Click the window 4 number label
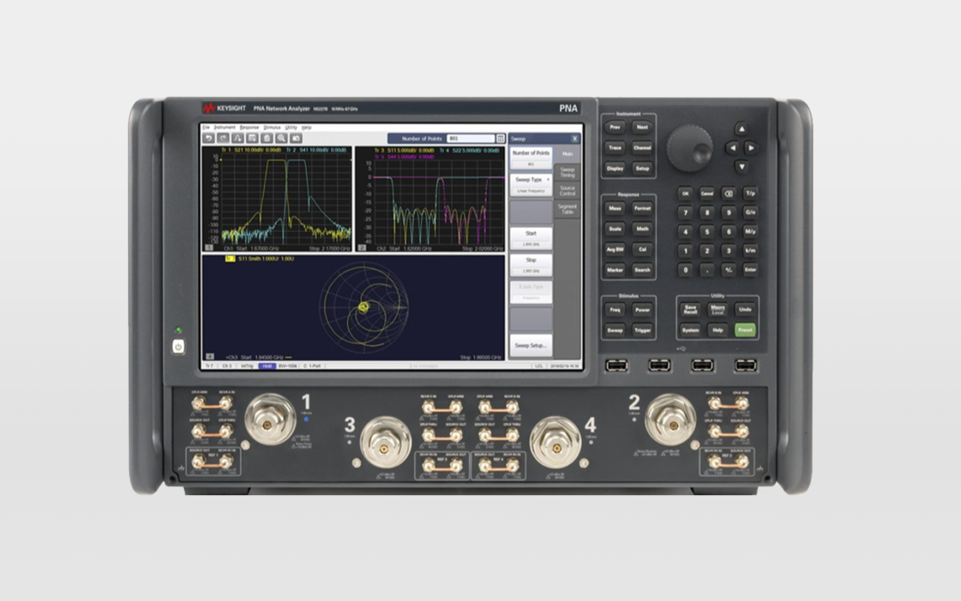This screenshot has width=961, height=601. click(x=210, y=356)
